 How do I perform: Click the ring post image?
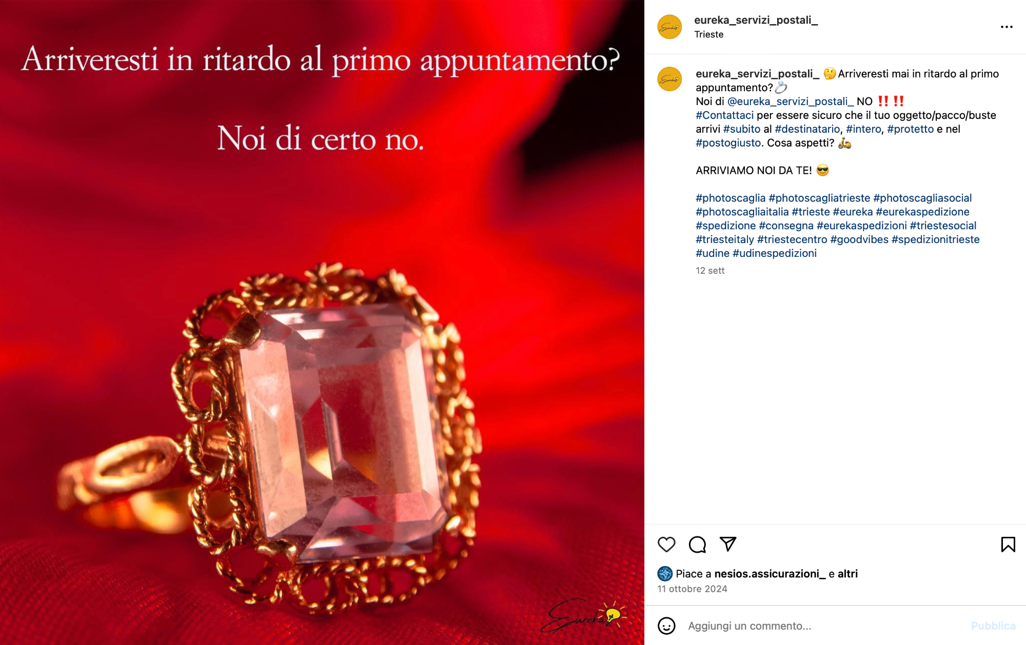pyautogui.click(x=322, y=322)
